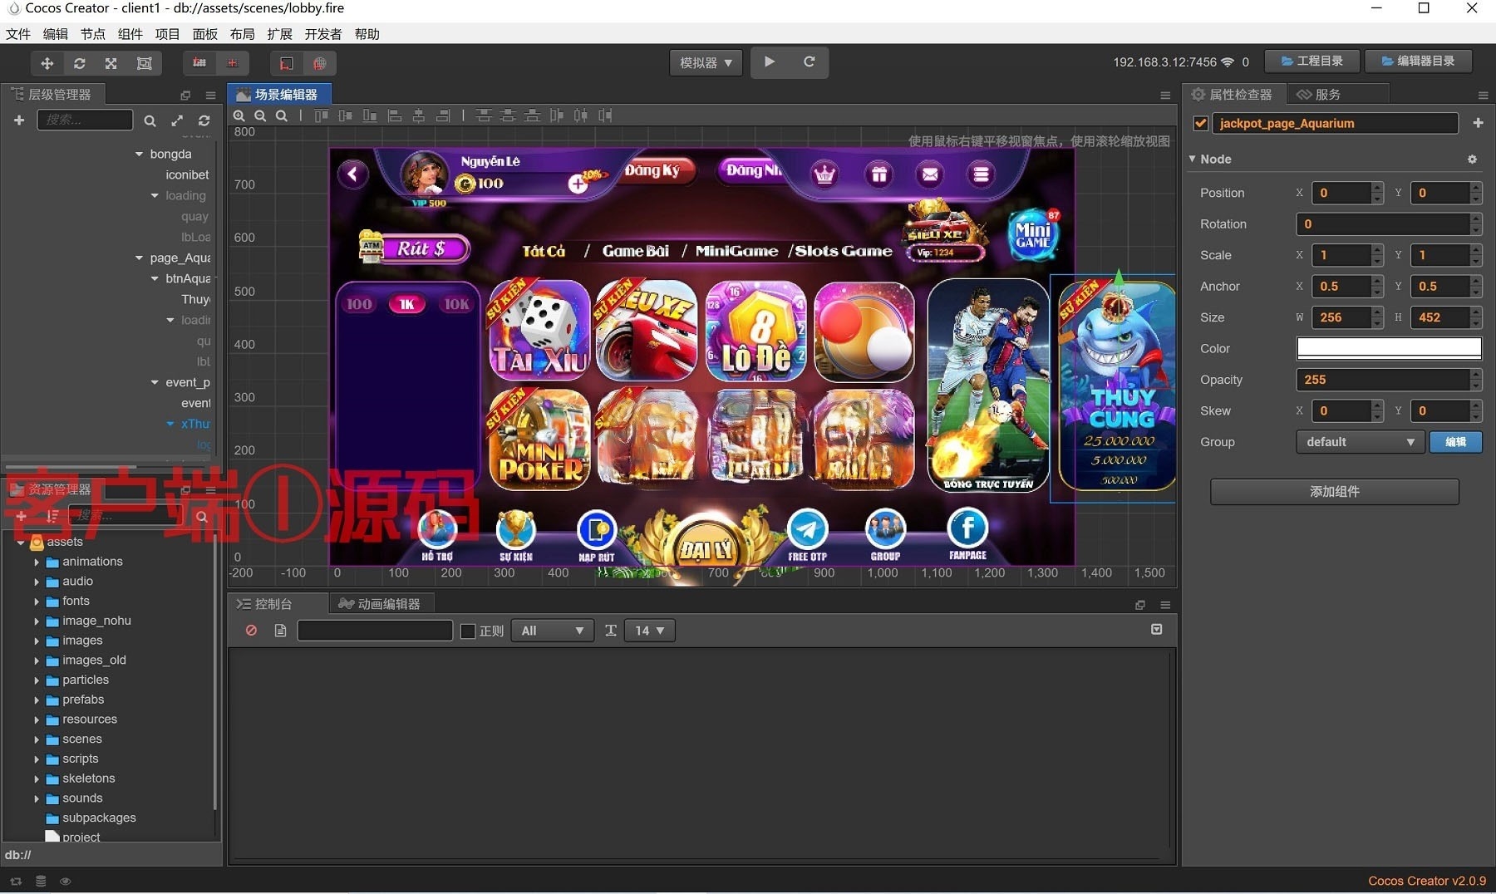The height and width of the screenshot is (894, 1496).
Task: Click the Rotation value field
Action: coord(1383,224)
